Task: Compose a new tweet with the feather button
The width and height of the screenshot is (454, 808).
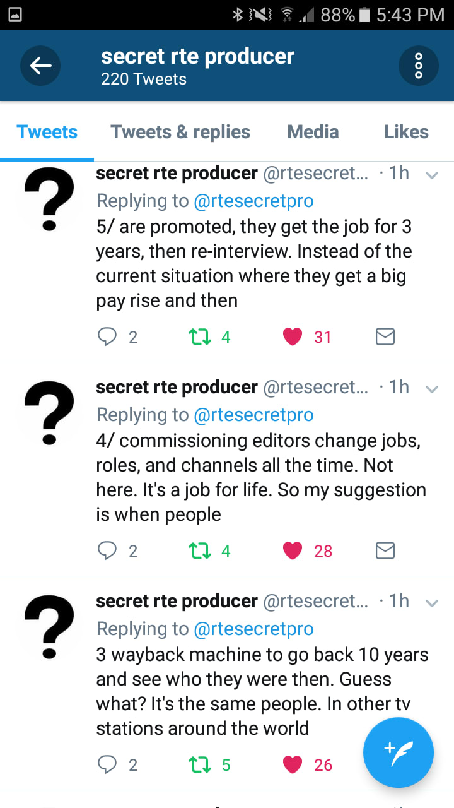Action: [399, 753]
